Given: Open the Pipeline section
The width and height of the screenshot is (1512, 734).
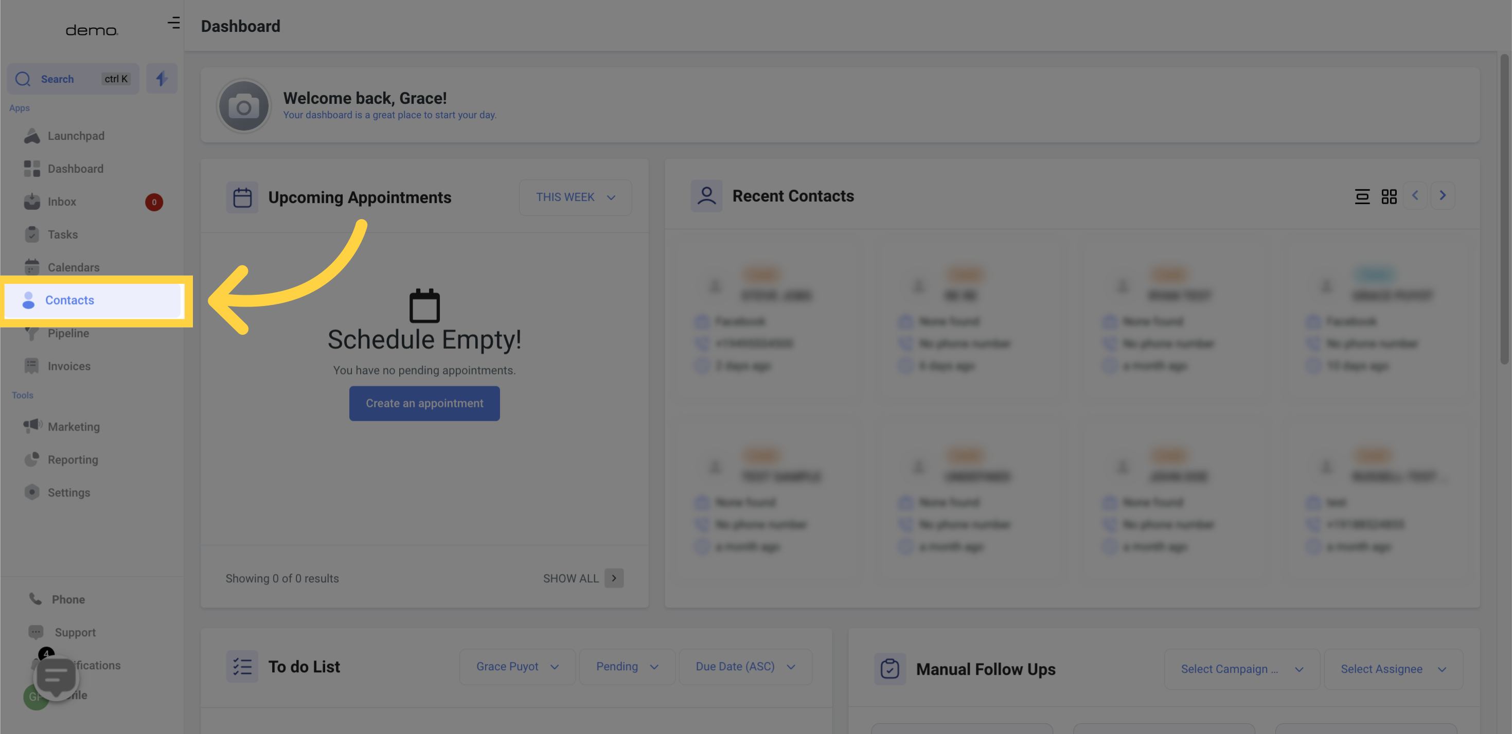Looking at the screenshot, I should tap(69, 333).
